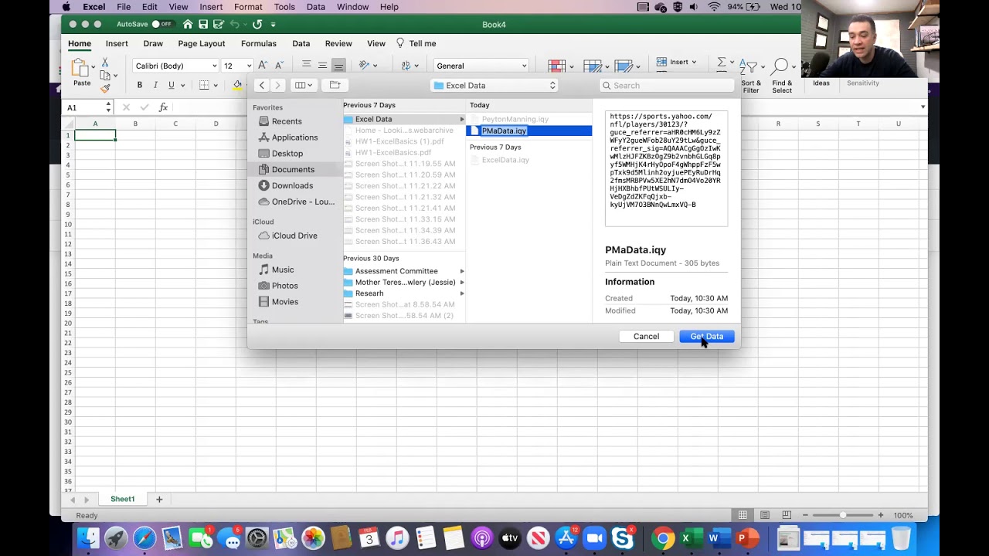Click the Get Data button
989x556 pixels.
(x=707, y=337)
